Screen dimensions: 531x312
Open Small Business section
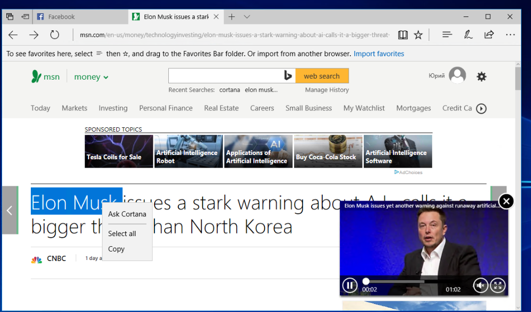click(309, 108)
